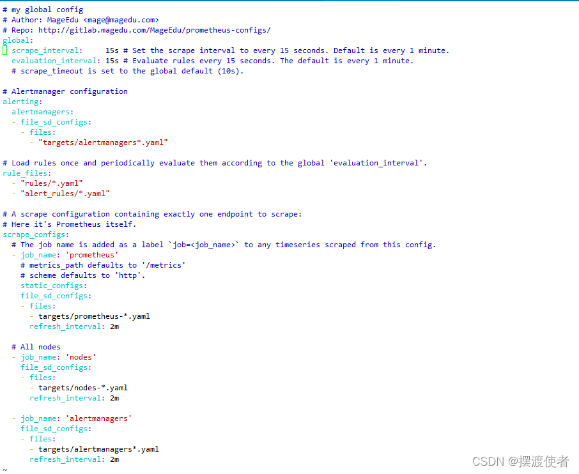Click the green cursor box before scrape_interval
Screen dimensions: 579x474
(5, 50)
